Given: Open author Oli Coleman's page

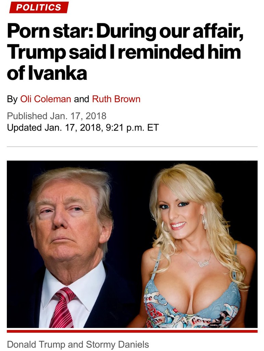Looking at the screenshot, I should point(45,99).
